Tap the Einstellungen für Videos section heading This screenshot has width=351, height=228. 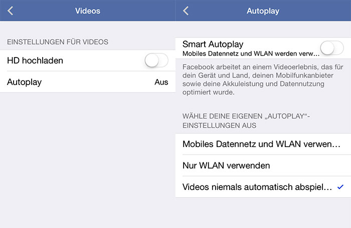click(x=58, y=42)
